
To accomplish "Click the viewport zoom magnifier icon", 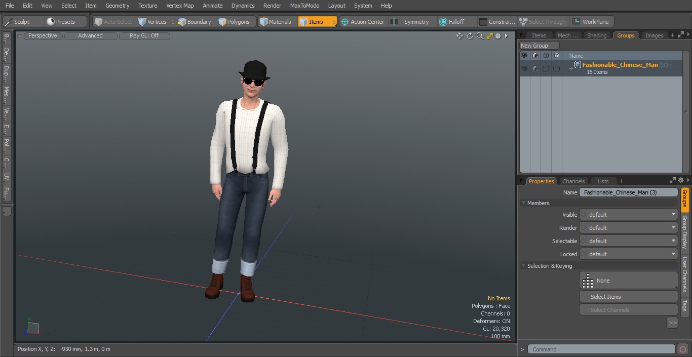I will (x=480, y=36).
